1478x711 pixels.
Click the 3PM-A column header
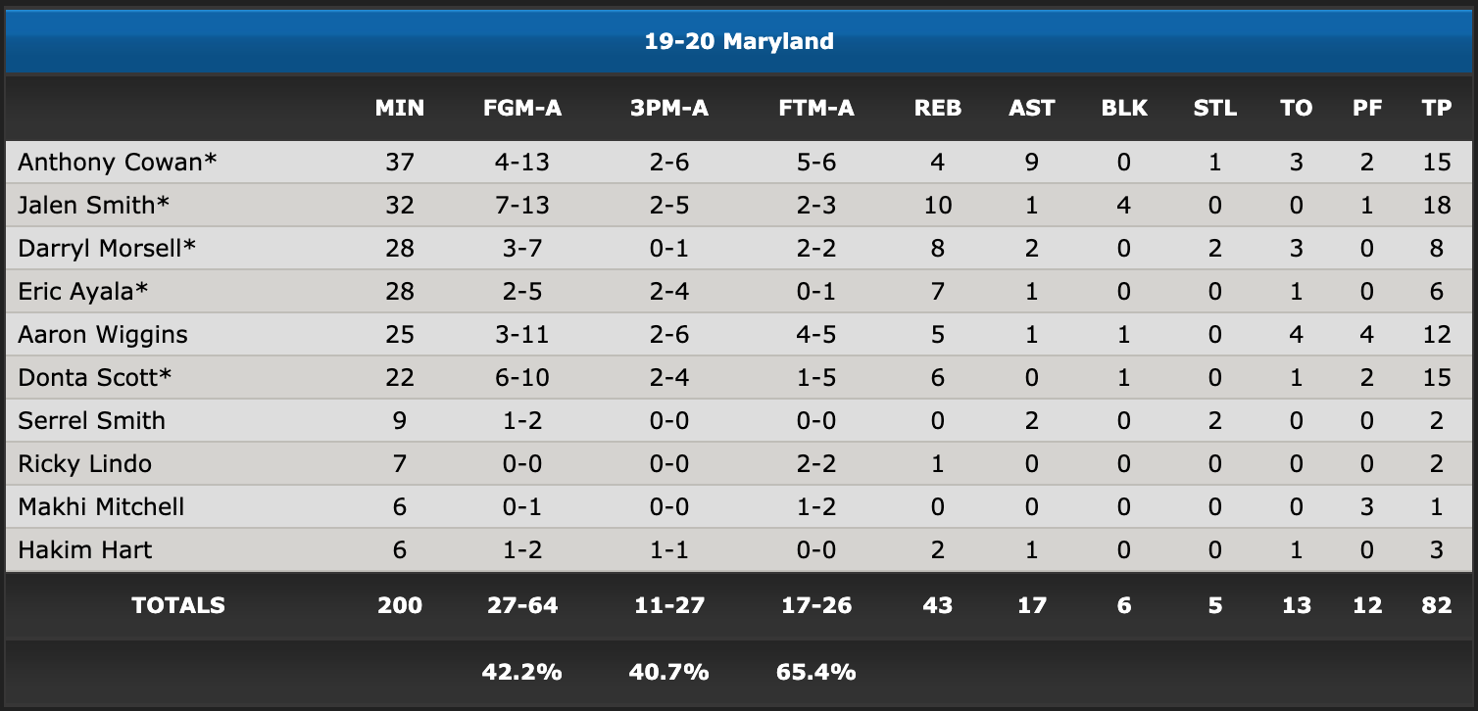(x=669, y=109)
